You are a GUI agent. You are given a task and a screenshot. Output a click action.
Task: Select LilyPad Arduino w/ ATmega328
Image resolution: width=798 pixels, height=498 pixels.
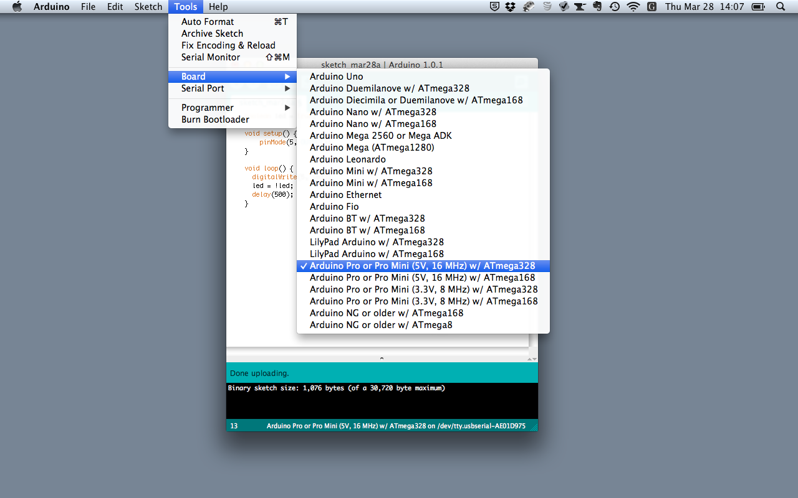point(423,242)
